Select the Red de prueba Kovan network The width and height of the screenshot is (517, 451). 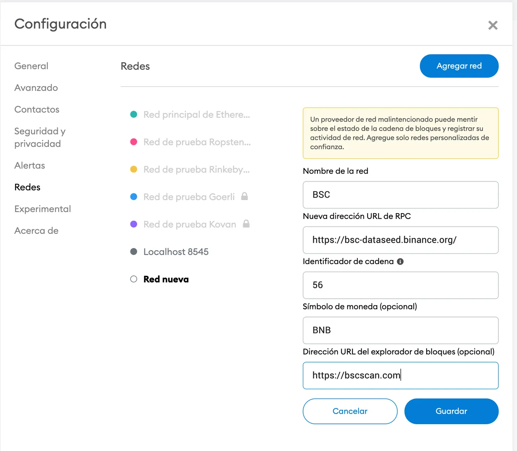coord(189,224)
